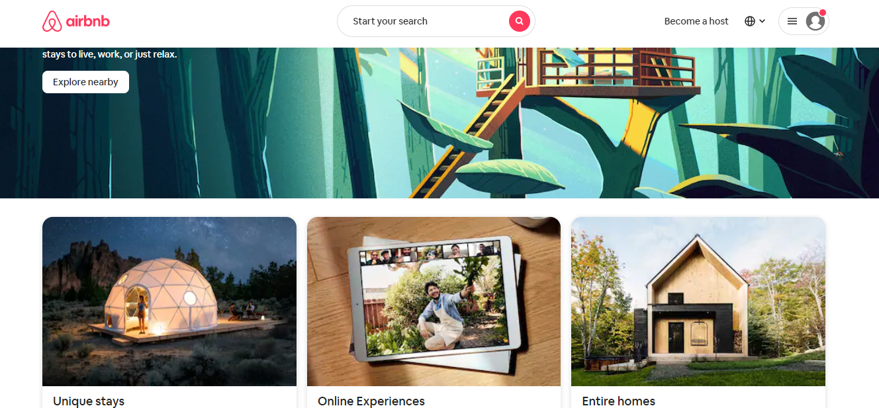879x408 pixels.
Task: Click the Airbnb logo
Action: coord(75,21)
